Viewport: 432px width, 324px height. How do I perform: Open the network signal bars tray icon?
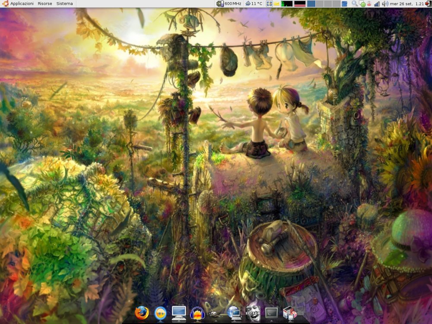[x=377, y=3]
